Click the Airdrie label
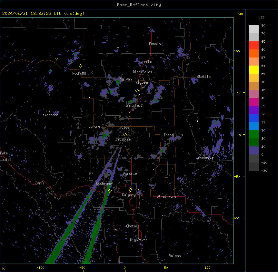This screenshot has width=278, height=272. (x=130, y=173)
